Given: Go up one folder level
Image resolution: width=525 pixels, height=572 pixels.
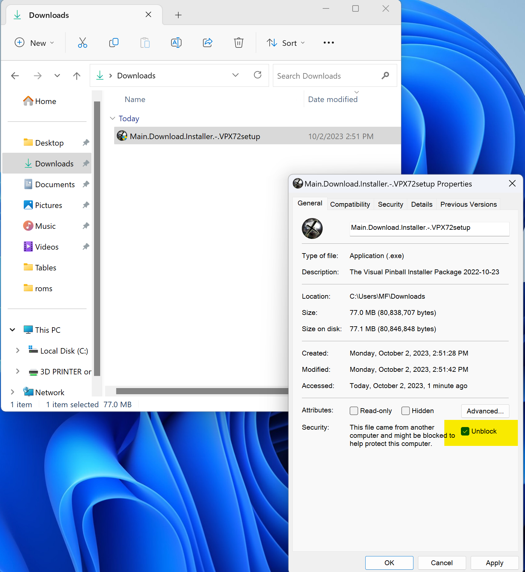Looking at the screenshot, I should pyautogui.click(x=76, y=76).
